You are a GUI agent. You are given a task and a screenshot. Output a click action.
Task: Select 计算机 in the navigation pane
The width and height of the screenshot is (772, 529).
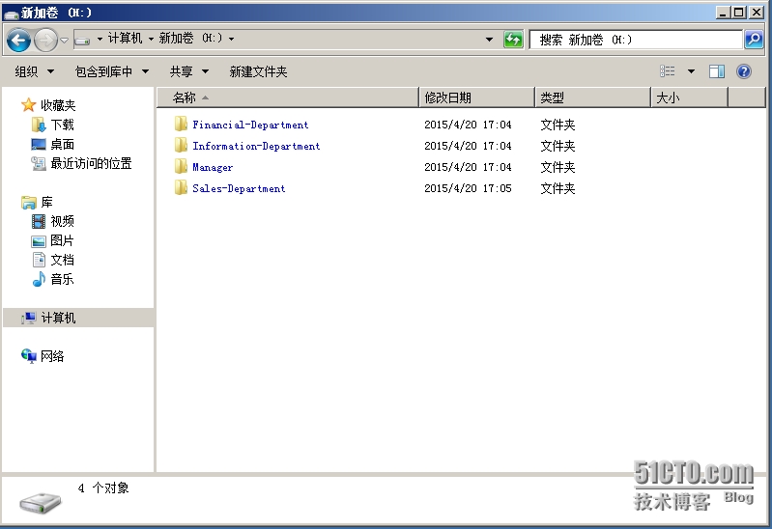58,318
